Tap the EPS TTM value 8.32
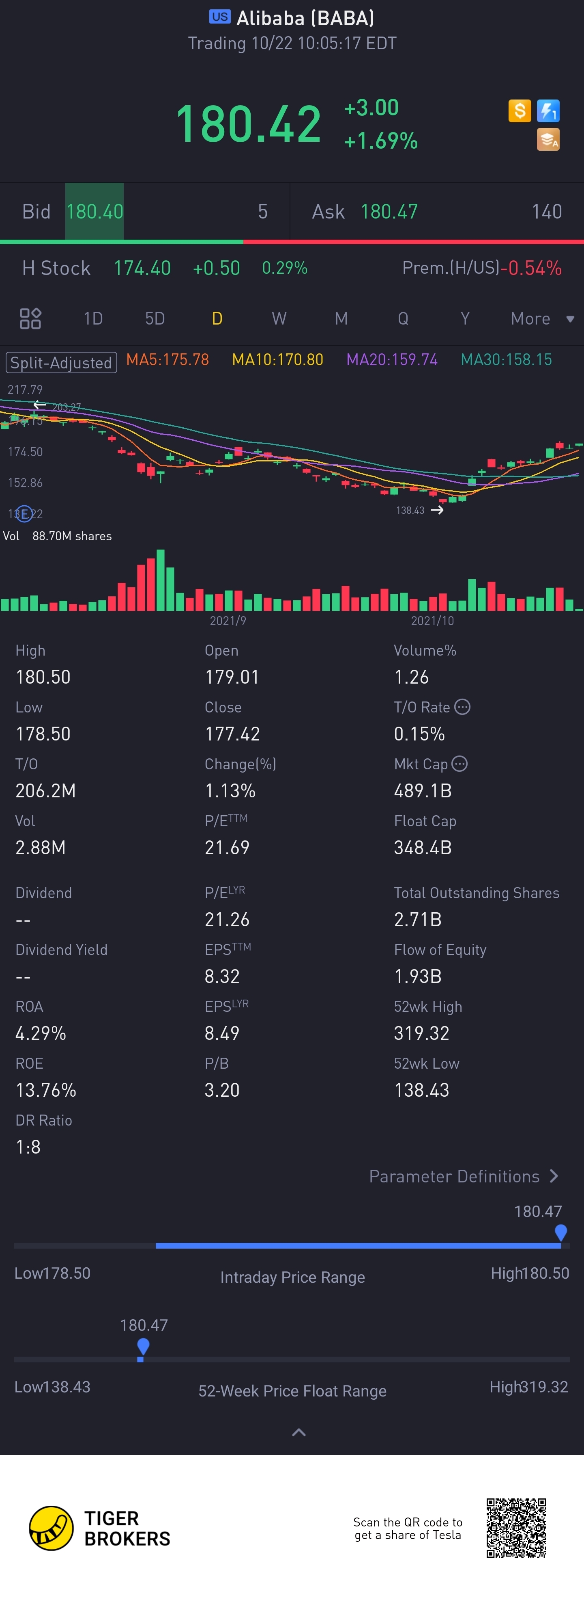The height and width of the screenshot is (1602, 584). tap(222, 976)
